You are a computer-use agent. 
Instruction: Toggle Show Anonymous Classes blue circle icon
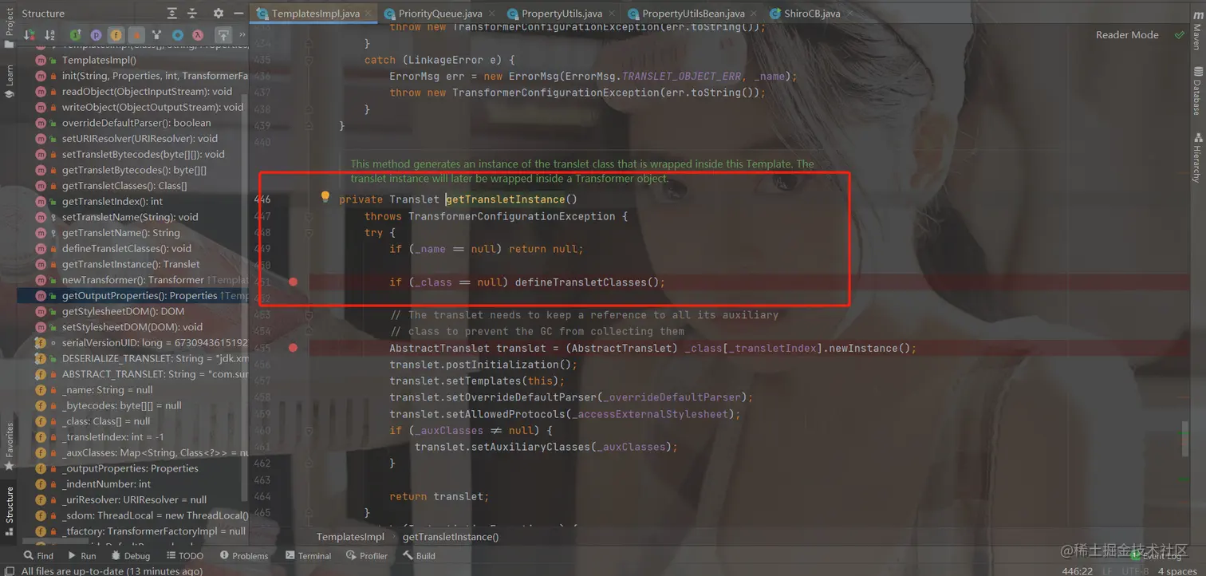(x=178, y=35)
